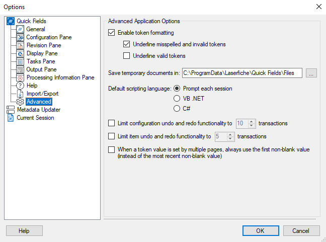Click the Help question mark icon

pos(20,86)
